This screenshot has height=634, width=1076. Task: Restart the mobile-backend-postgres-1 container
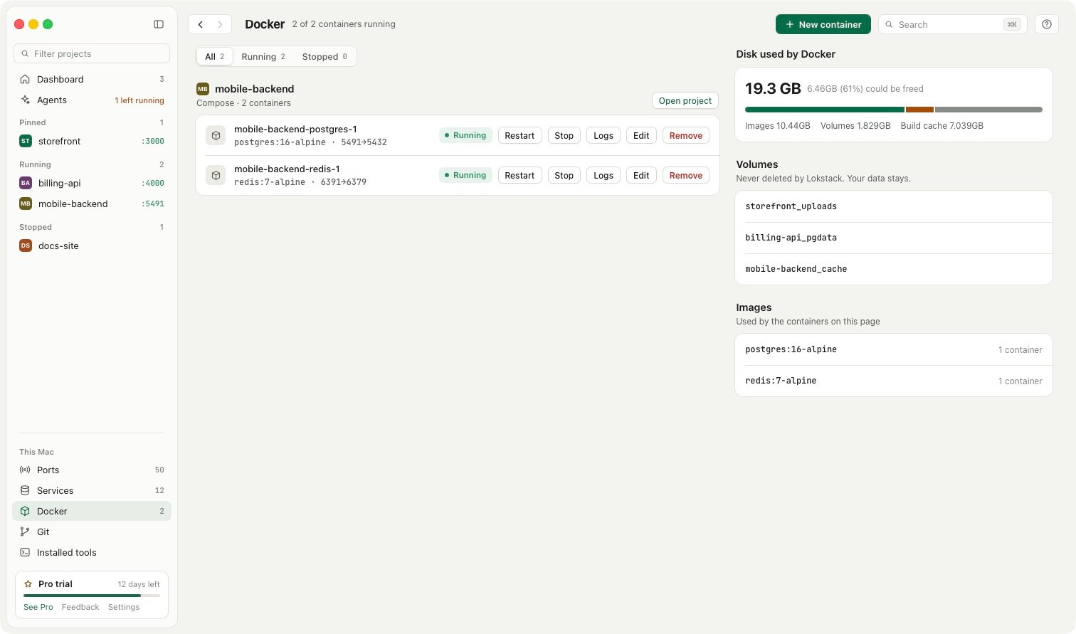click(519, 135)
